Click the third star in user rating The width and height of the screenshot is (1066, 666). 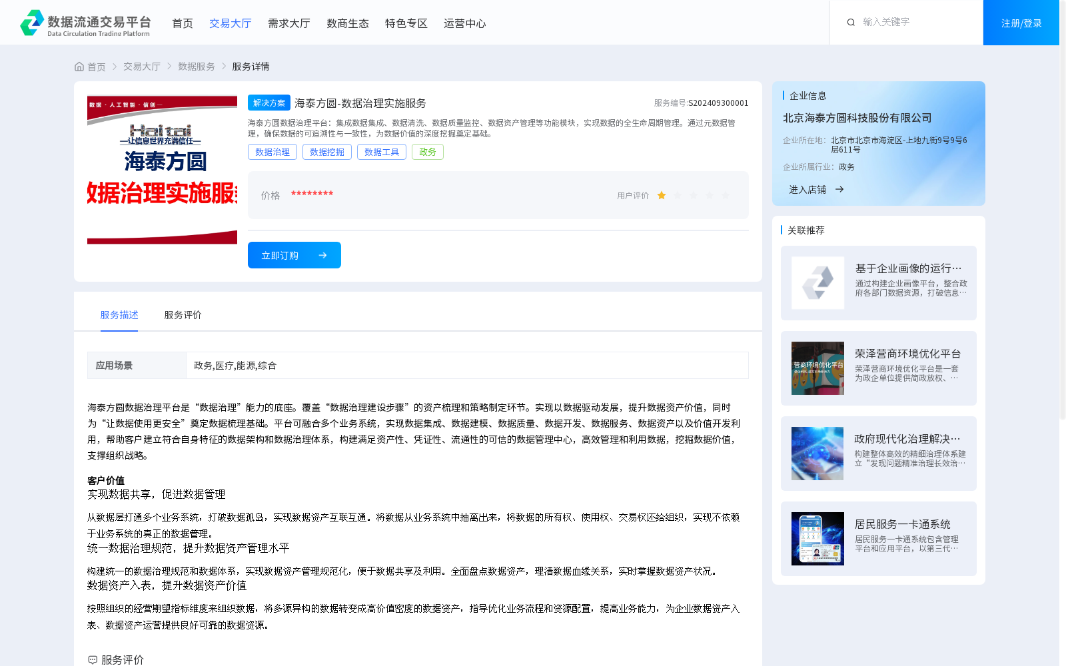click(694, 195)
